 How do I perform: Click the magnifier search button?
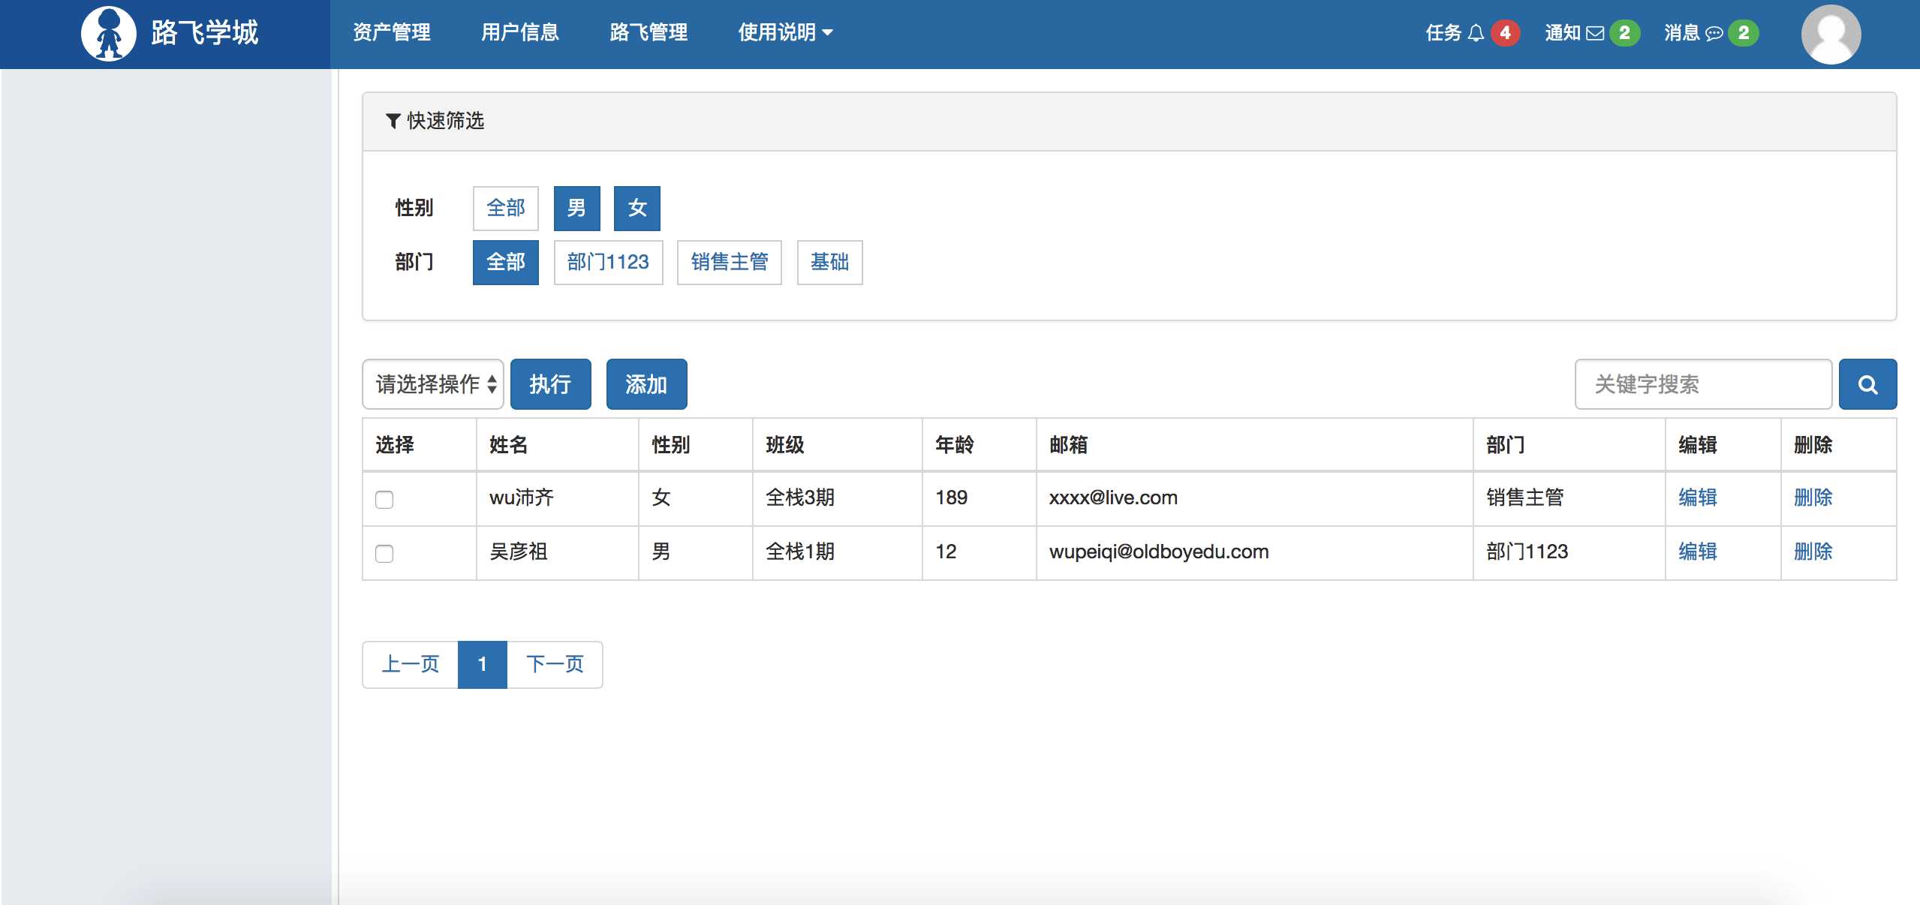(x=1867, y=384)
